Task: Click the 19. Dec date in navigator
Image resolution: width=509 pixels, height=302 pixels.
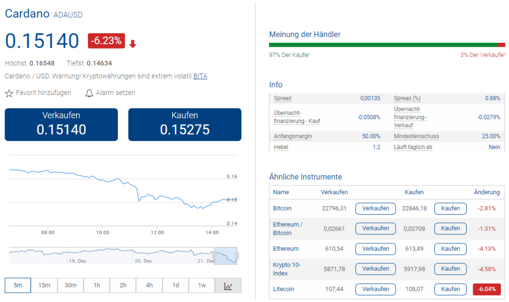Action: [78, 261]
